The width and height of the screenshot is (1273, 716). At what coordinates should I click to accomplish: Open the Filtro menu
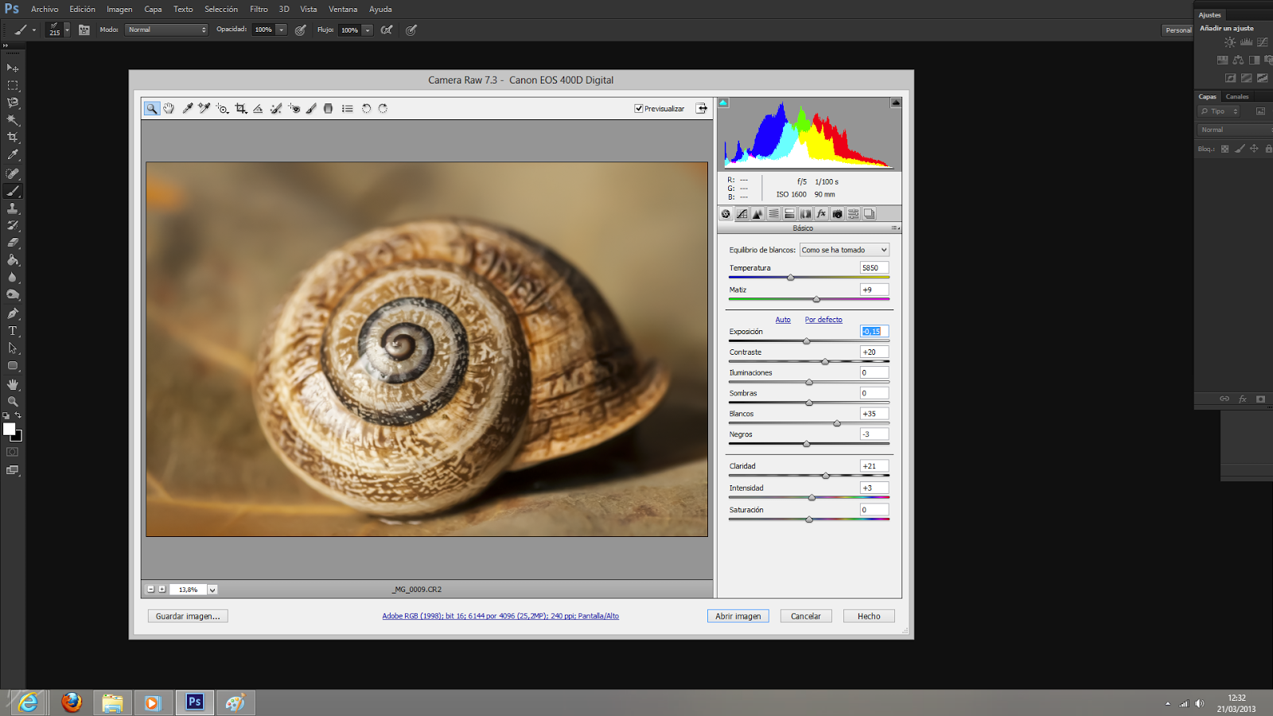click(x=259, y=9)
